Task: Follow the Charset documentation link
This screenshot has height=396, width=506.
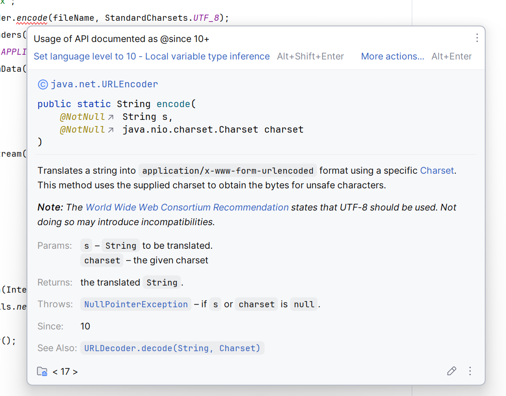Action: (437, 170)
